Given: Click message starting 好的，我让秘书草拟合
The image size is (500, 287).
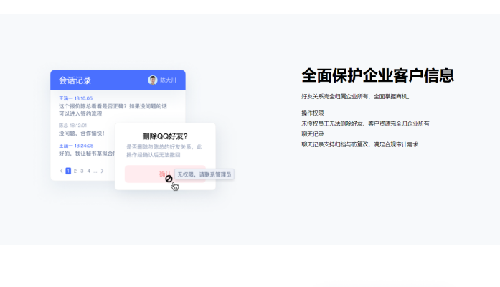Looking at the screenshot, I should pyautogui.click(x=87, y=154).
